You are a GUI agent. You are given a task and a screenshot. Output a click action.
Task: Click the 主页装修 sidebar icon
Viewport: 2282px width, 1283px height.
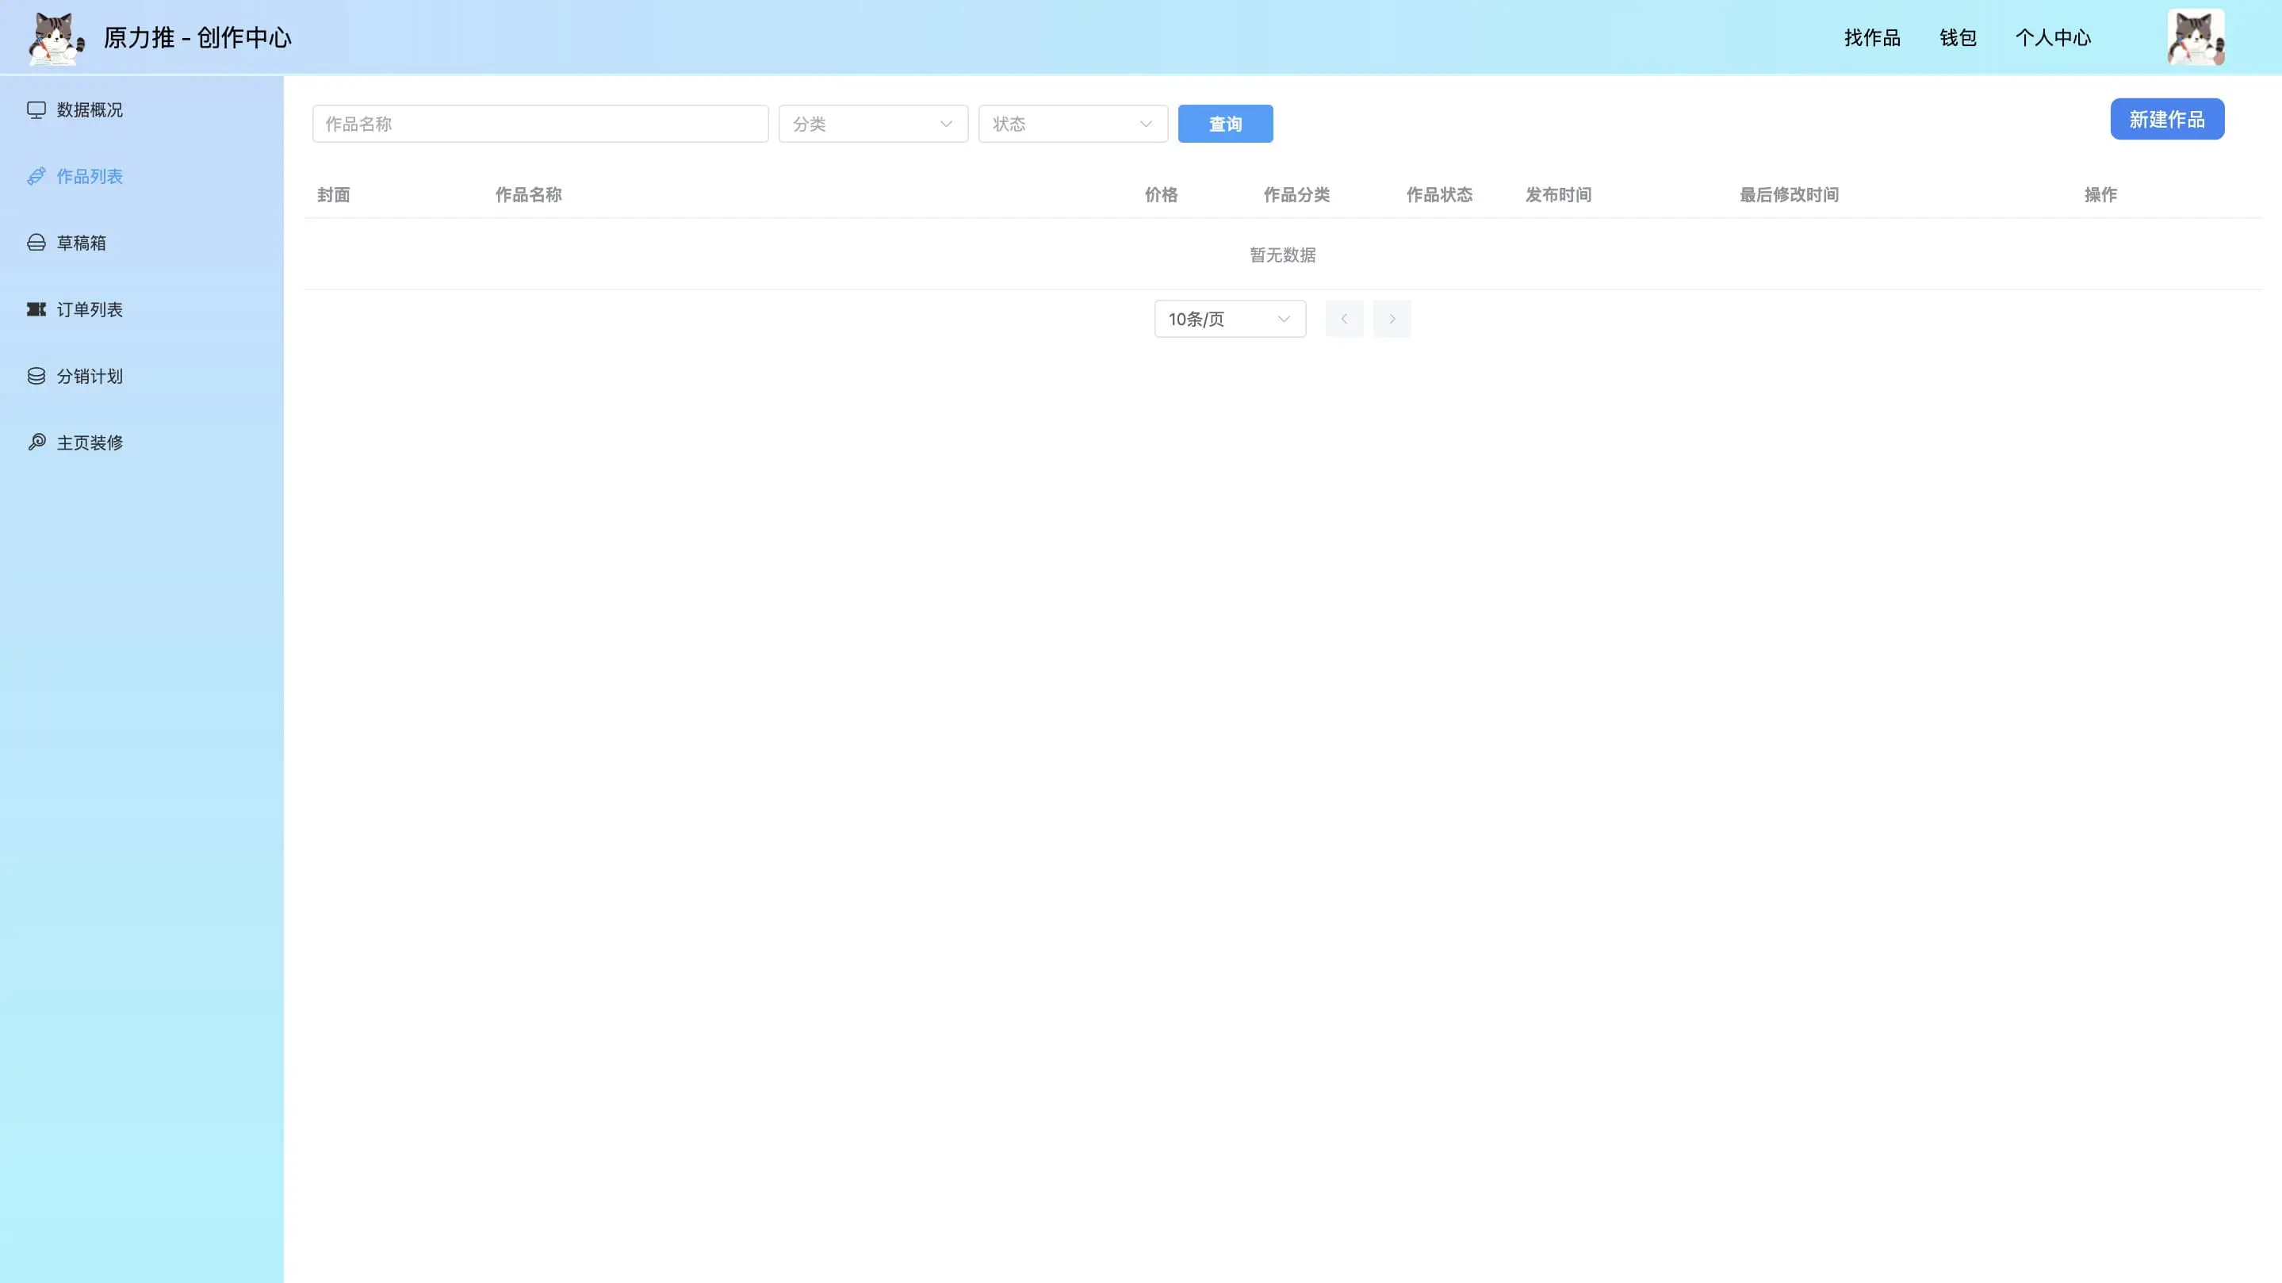pyautogui.click(x=36, y=442)
